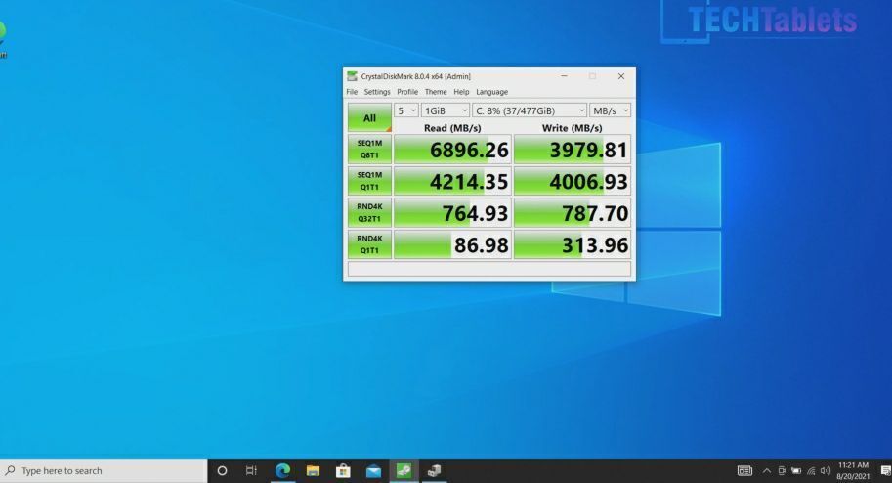892x483 pixels.
Task: Open the Profile menu
Action: [407, 92]
